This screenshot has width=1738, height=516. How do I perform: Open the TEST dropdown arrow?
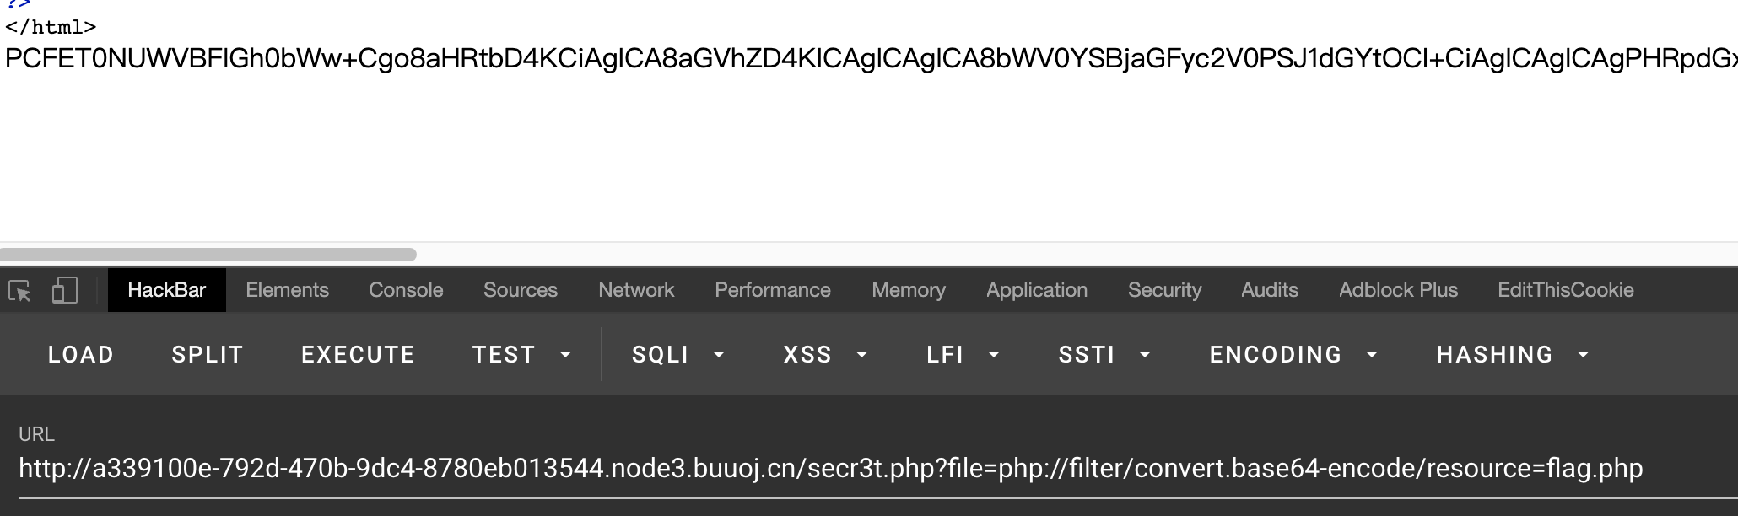tap(565, 355)
